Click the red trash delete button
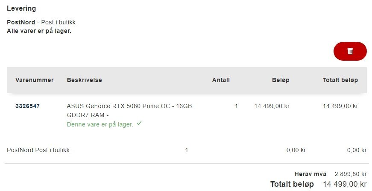The height and width of the screenshot is (191, 372). point(350,51)
